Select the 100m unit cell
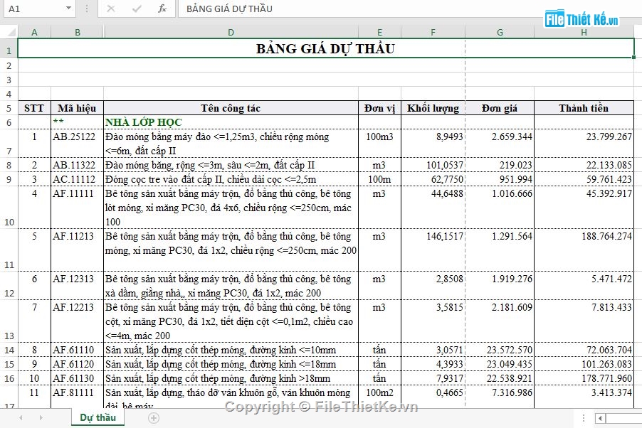Image resolution: width=642 pixels, height=428 pixels. coord(379,179)
